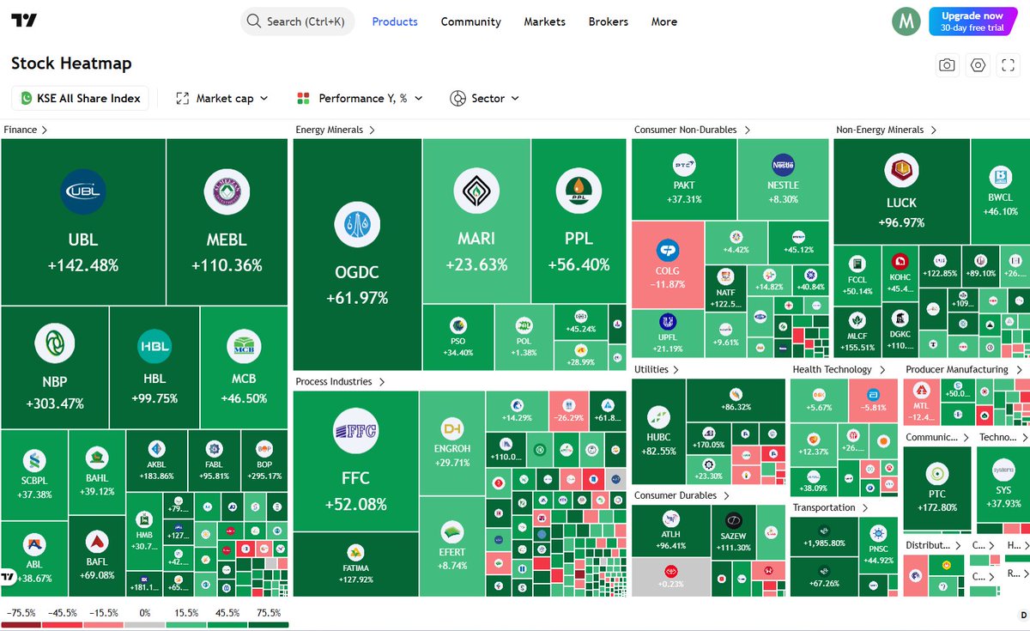Image resolution: width=1030 pixels, height=631 pixels.
Task: Open the +1,985.80% Transportation tile
Action: pos(824,537)
